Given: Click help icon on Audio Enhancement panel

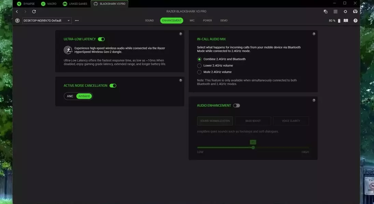Looking at the screenshot, I should (x=314, y=100).
